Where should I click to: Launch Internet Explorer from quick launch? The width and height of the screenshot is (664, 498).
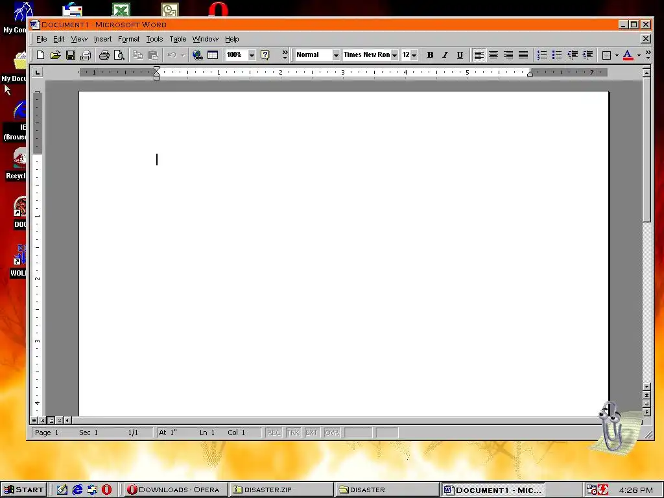coord(77,490)
